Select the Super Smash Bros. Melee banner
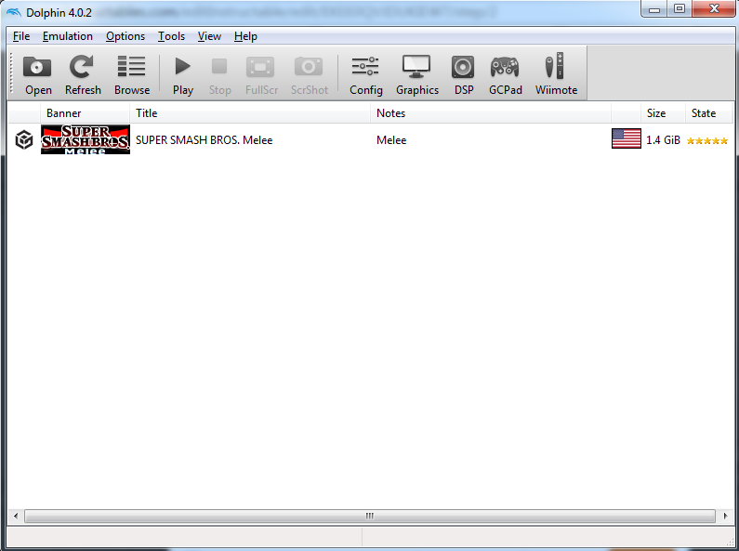The height and width of the screenshot is (551, 739). pos(86,140)
